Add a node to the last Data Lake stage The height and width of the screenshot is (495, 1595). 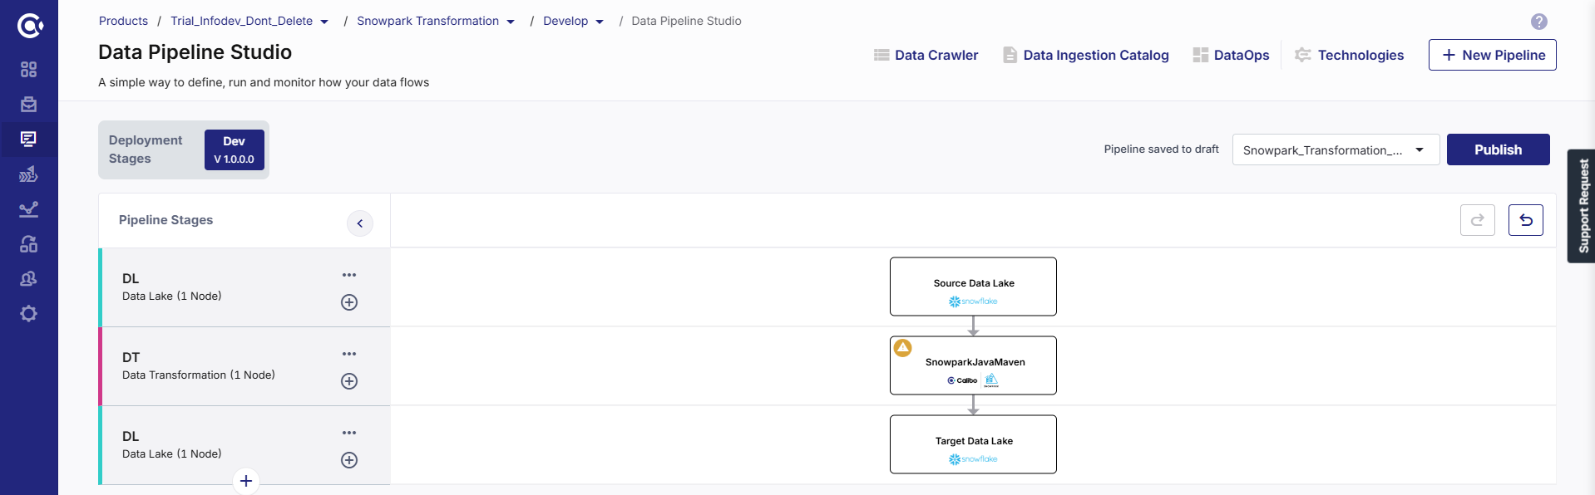349,460
